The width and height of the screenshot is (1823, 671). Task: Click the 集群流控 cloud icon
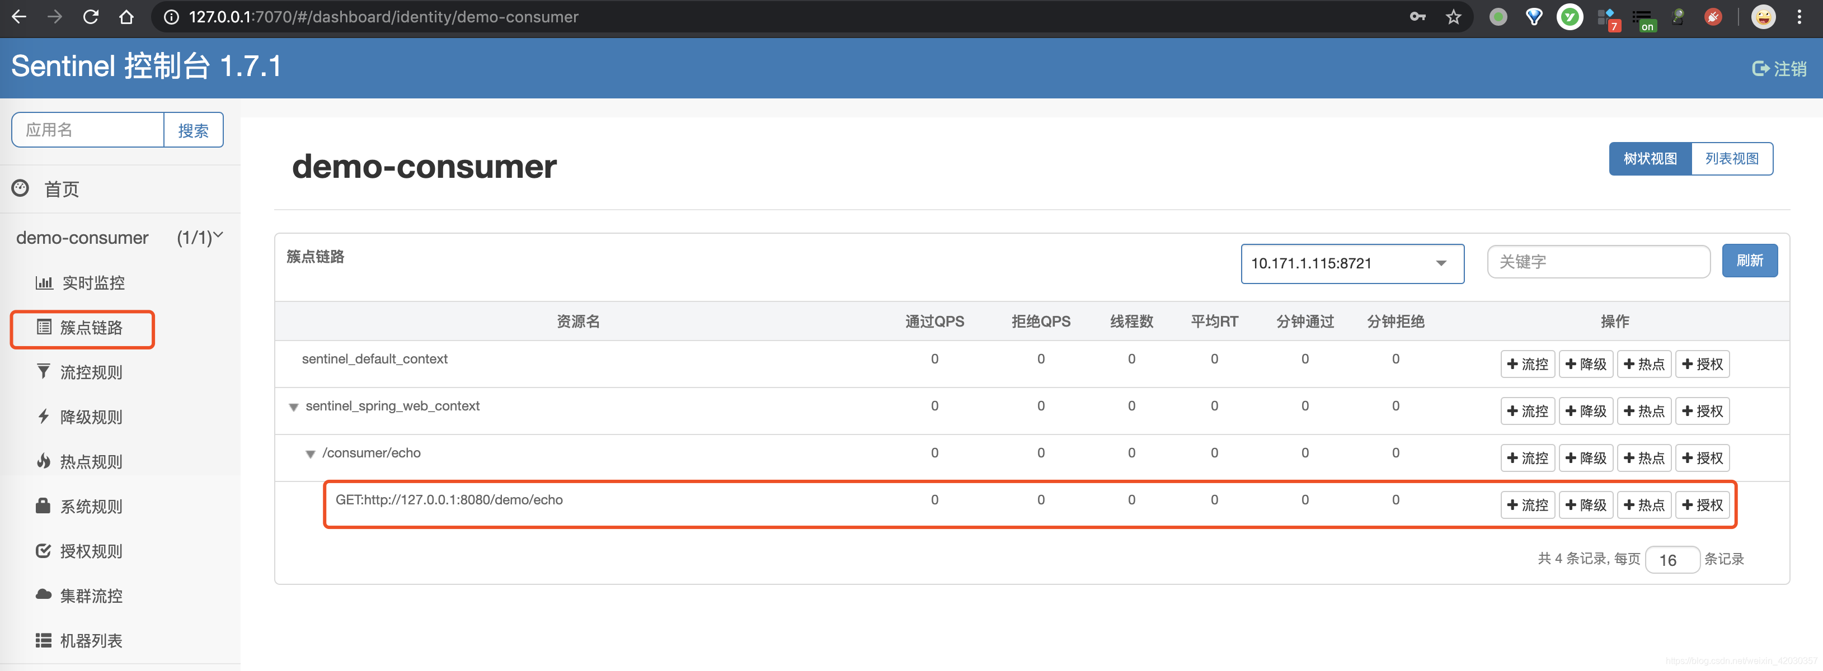coord(44,594)
